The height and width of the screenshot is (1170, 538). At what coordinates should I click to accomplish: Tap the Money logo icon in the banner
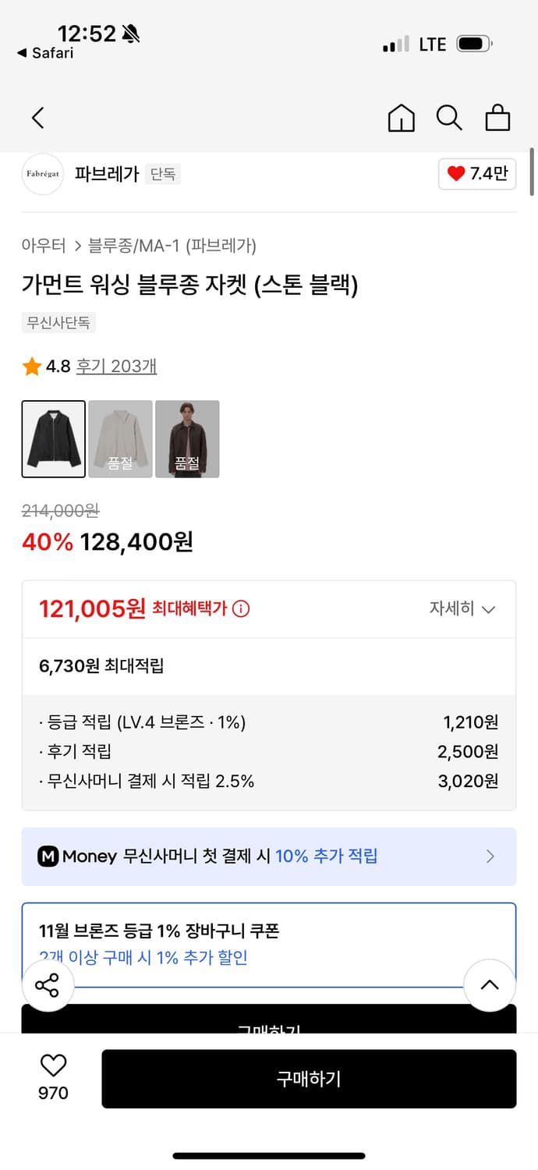coord(49,856)
